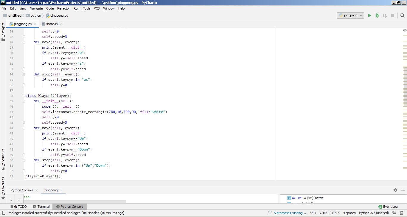Open the 2: Favorites side tool window

3,188
